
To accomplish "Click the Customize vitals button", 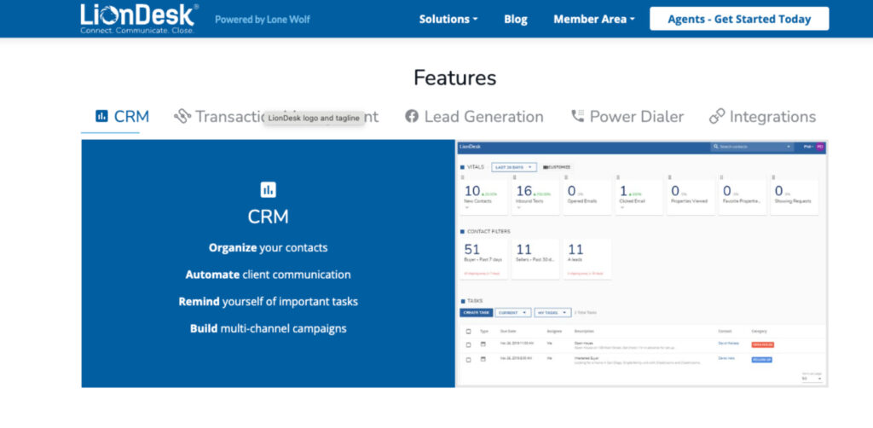I will click(556, 167).
